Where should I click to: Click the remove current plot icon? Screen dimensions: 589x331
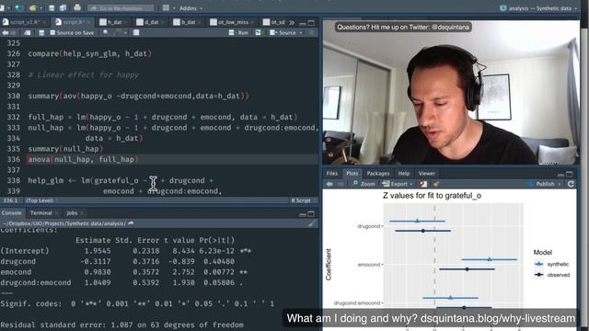coord(423,184)
